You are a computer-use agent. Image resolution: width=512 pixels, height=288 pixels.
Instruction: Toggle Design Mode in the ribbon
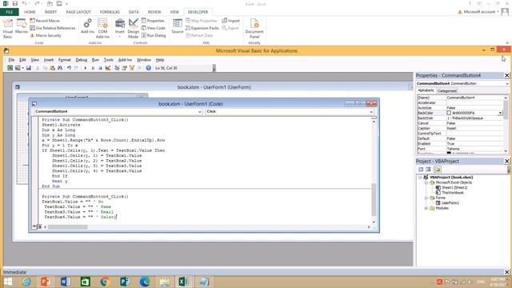pos(134,29)
